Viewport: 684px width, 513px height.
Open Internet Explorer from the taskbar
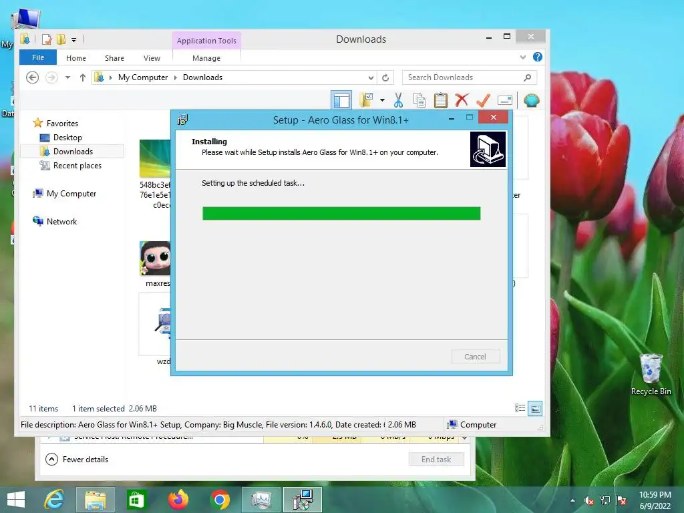[54, 500]
